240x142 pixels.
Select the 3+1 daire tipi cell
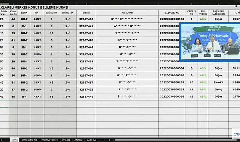(x=68, y=97)
